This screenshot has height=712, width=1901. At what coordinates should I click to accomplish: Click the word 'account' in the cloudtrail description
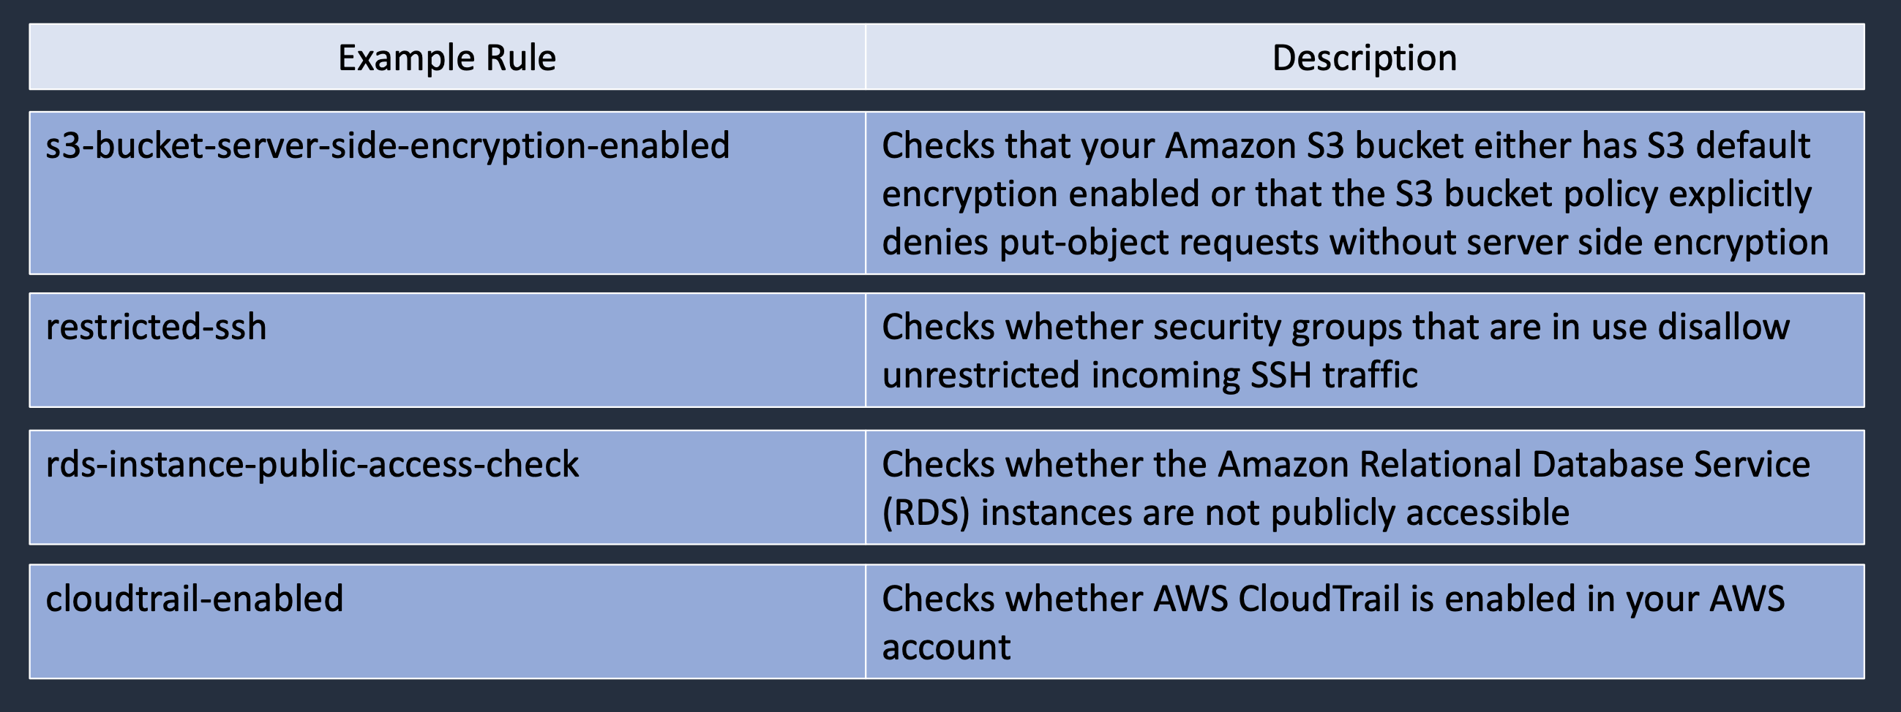pyautogui.click(x=946, y=647)
